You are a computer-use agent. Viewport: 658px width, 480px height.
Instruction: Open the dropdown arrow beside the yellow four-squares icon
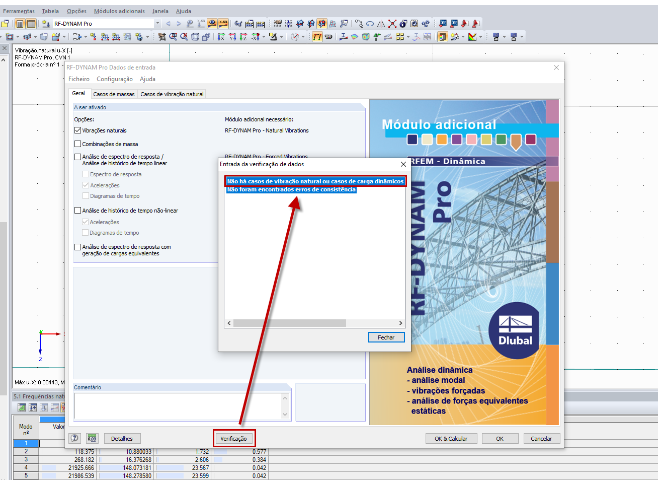pyautogui.click(x=408, y=37)
